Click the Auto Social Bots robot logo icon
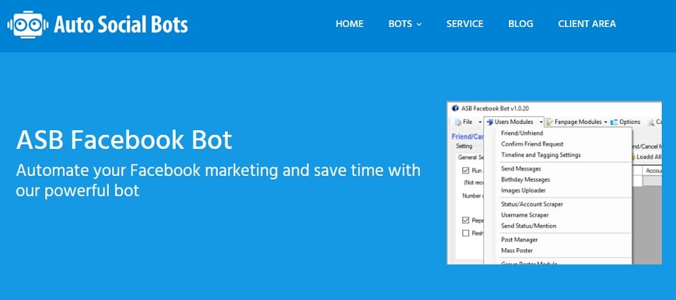This screenshot has height=300, width=676. [x=28, y=24]
